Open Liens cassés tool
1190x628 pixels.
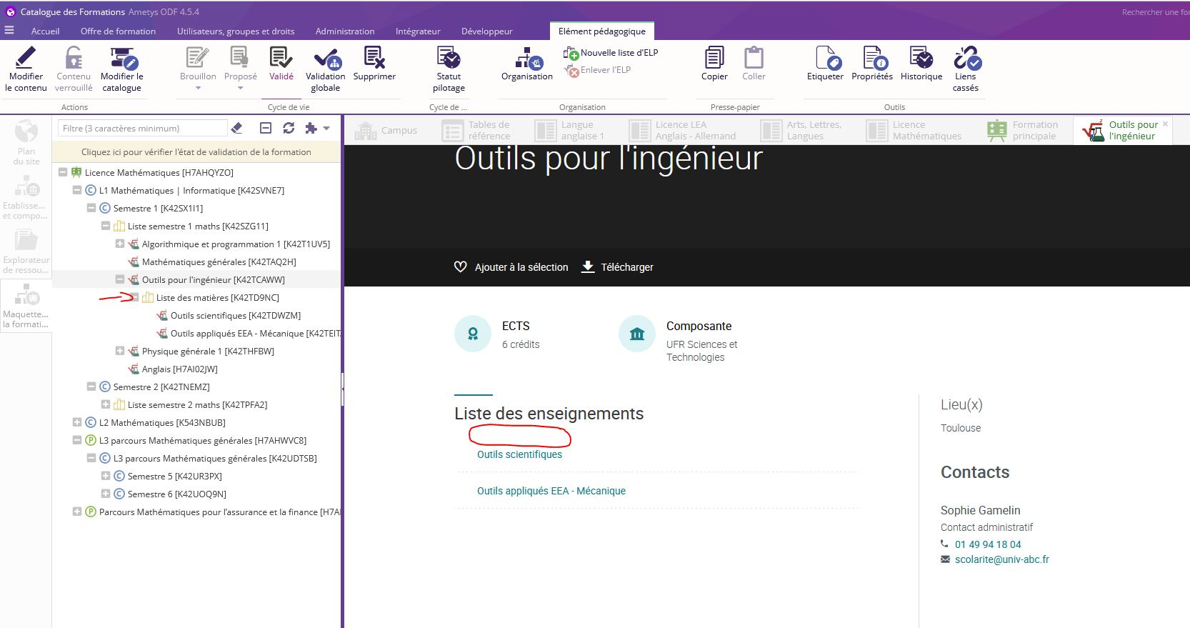[966, 58]
